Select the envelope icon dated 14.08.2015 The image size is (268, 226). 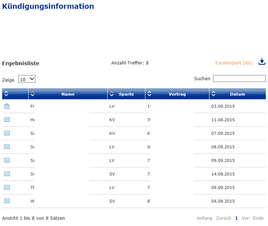point(7,174)
